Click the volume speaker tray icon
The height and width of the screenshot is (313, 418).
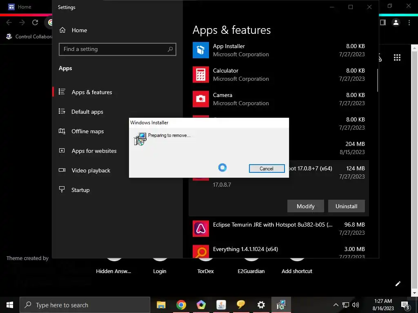coord(356,305)
